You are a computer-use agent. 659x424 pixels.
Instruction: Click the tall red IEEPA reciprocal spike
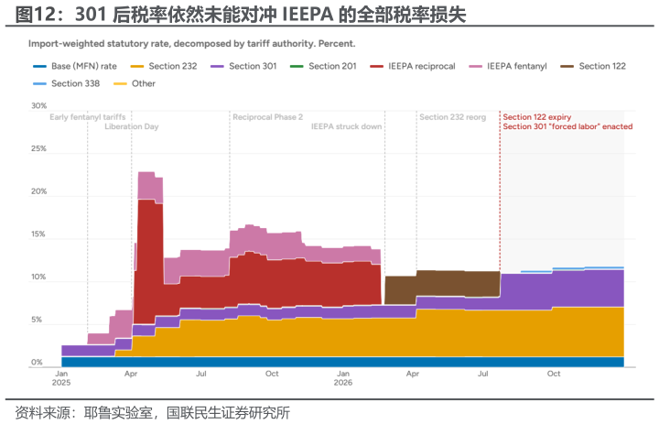[x=148, y=261]
